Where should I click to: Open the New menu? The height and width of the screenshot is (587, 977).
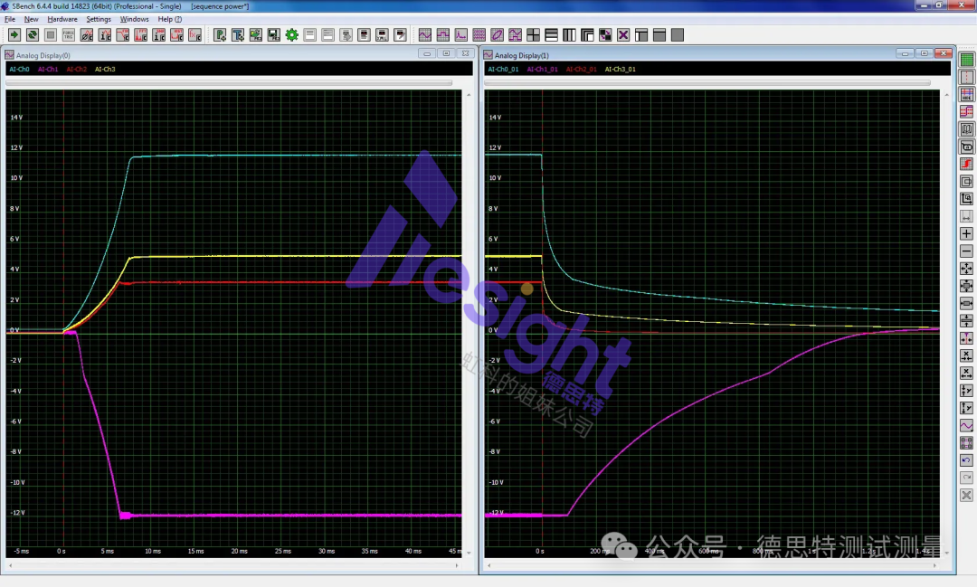tap(31, 19)
